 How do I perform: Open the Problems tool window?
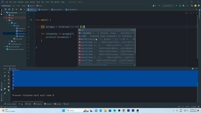click(38, 104)
